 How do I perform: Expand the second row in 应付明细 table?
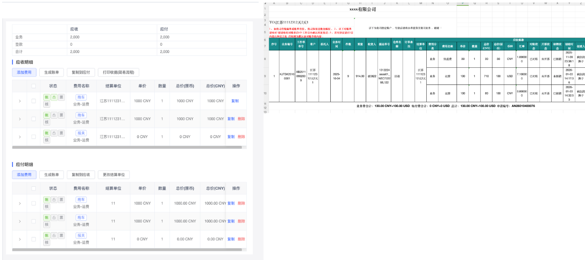20,221
